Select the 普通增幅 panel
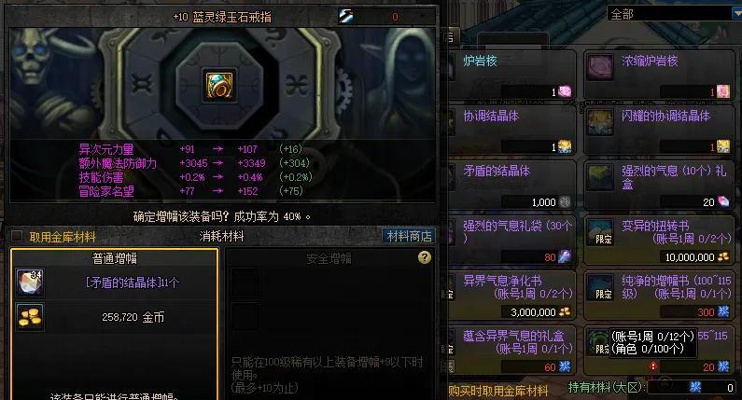The width and height of the screenshot is (742, 400). [115, 324]
